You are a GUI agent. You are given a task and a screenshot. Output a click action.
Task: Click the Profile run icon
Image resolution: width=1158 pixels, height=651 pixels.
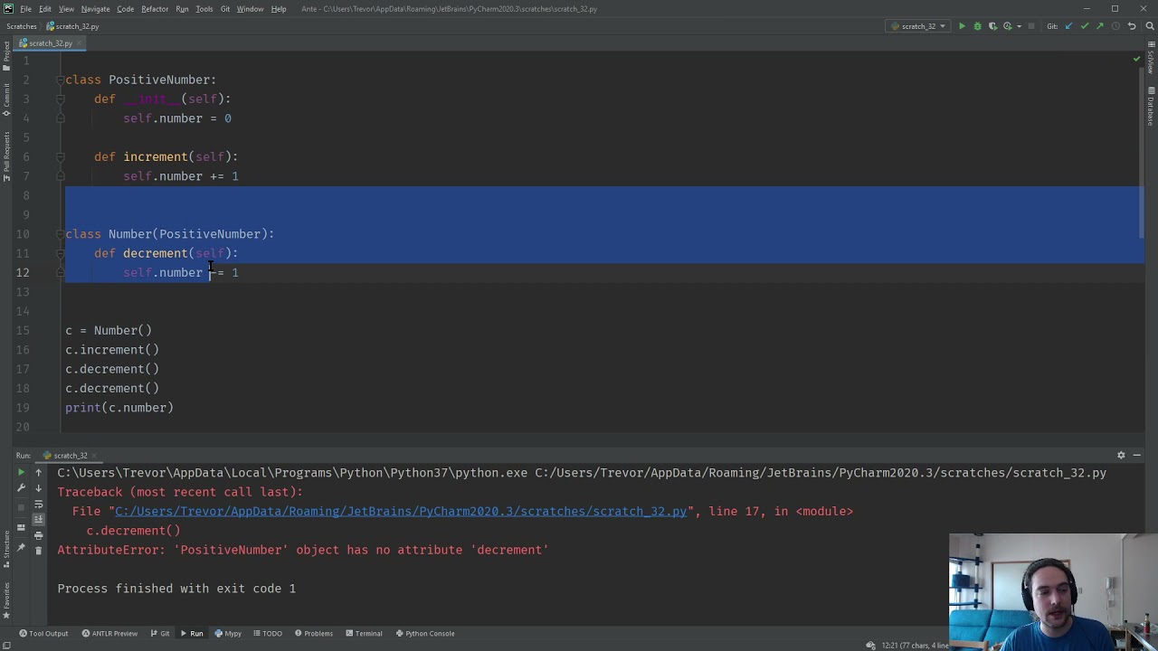[1007, 26]
